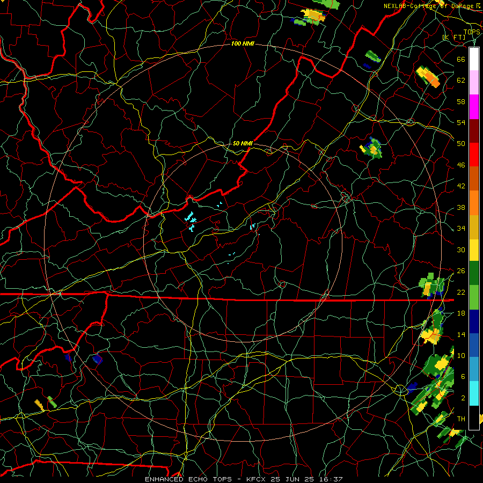Click the legend value 54

click(x=461, y=122)
